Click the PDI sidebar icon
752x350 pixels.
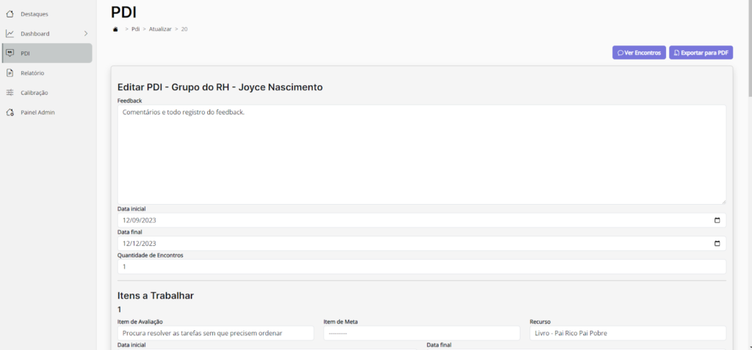10,53
